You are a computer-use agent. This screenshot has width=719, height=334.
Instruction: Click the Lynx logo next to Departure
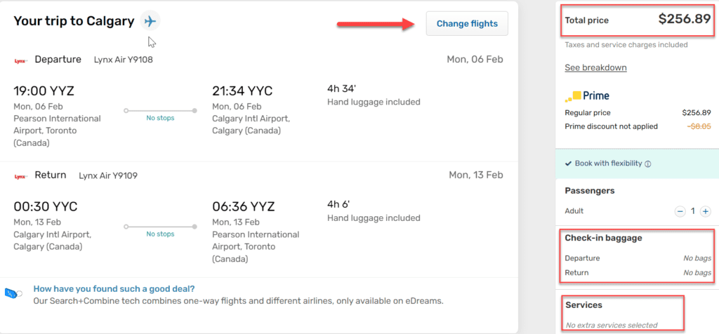pos(20,60)
